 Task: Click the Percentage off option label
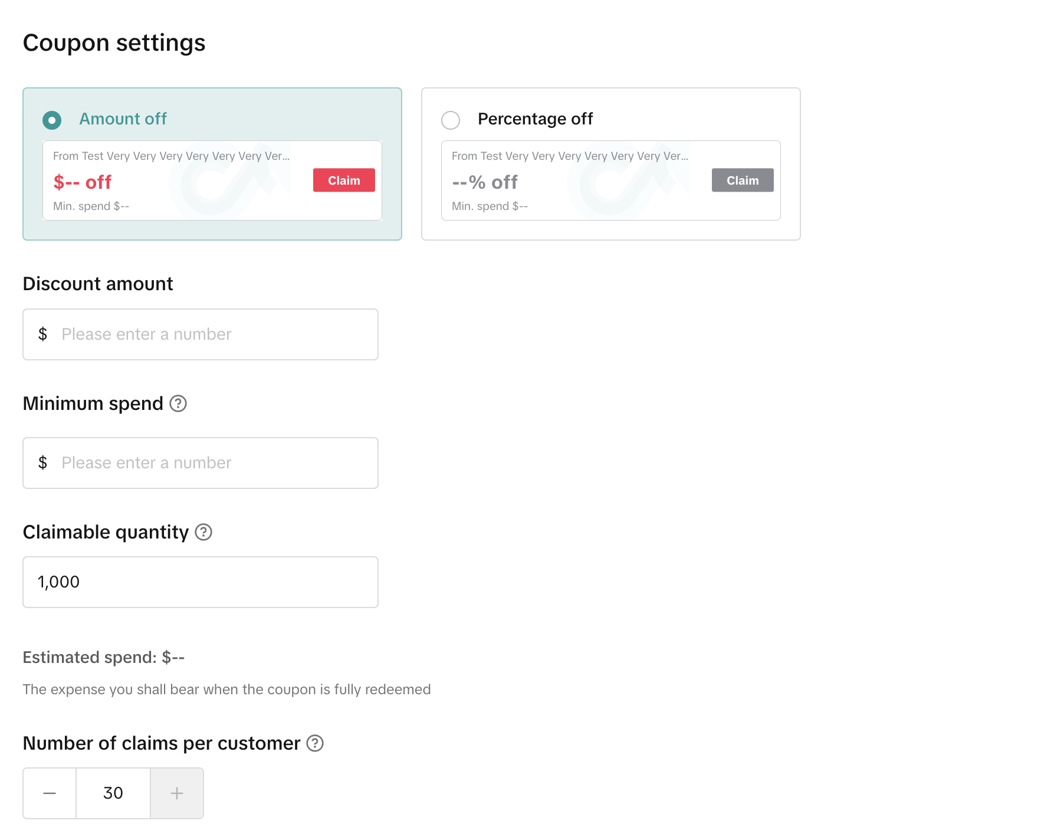[535, 119]
